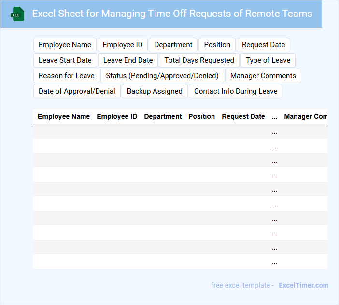
Task: Click the green XLS file icon
Action: coord(18,14)
